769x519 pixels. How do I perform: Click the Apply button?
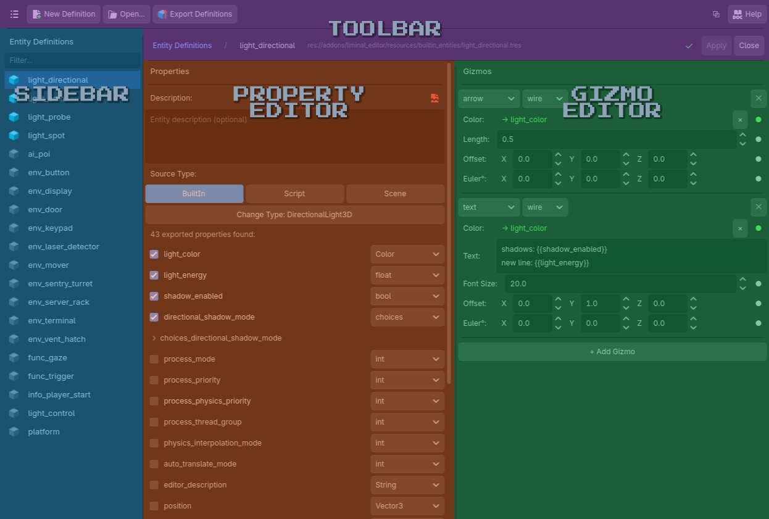point(716,46)
